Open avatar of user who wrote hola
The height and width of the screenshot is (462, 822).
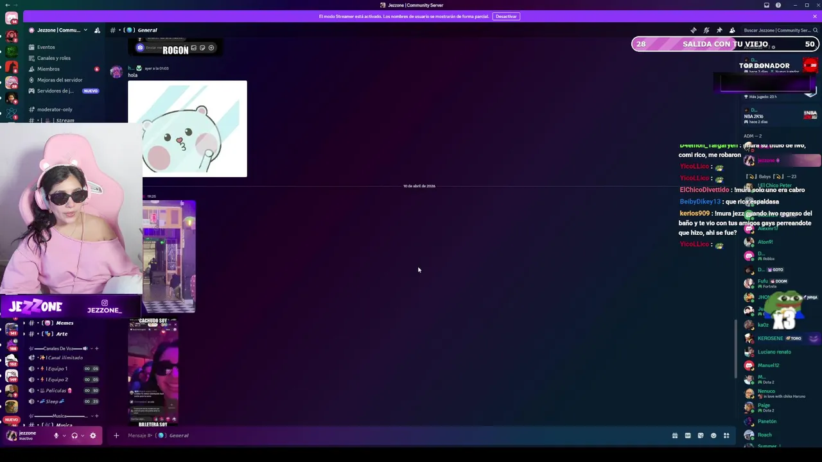pyautogui.click(x=116, y=71)
